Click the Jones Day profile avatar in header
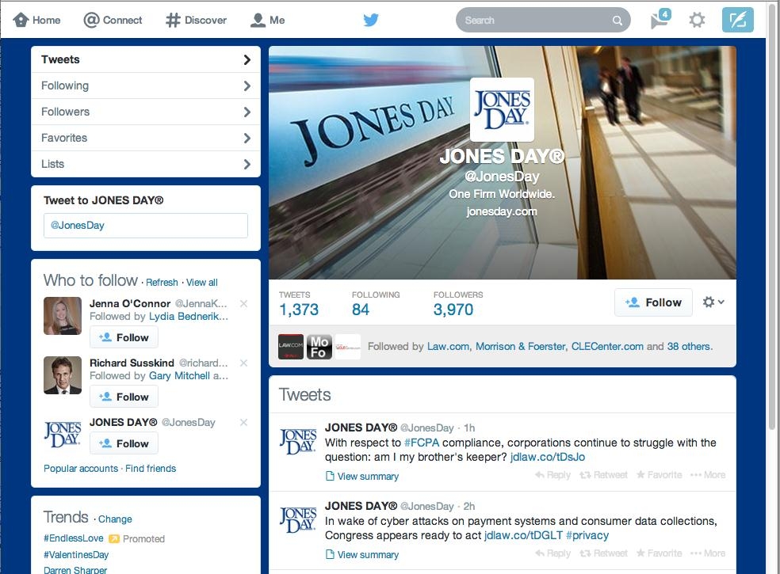 coord(502,109)
